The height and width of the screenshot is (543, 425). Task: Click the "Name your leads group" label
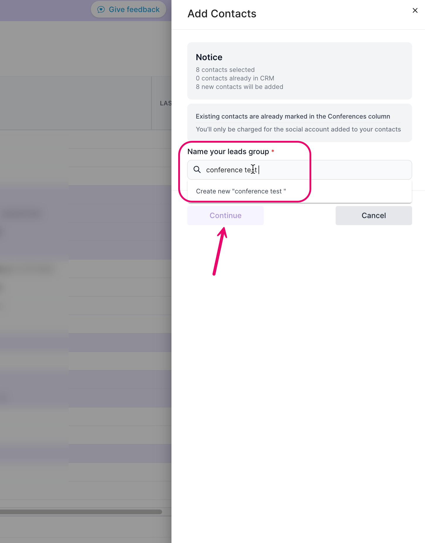pyautogui.click(x=228, y=152)
